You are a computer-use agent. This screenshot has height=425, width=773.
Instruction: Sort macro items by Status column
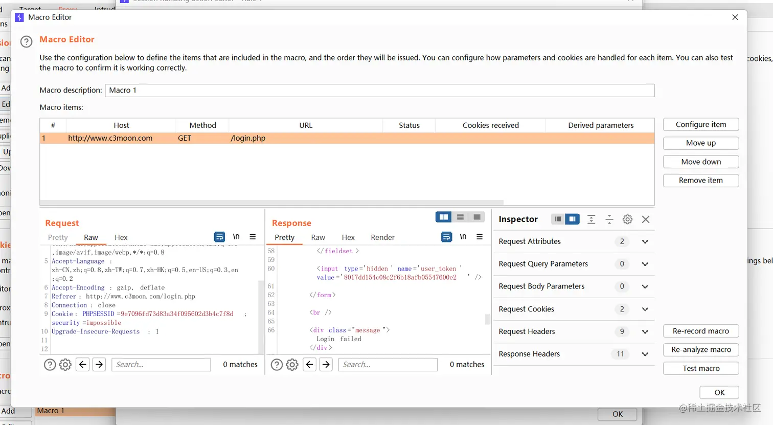[x=409, y=125]
